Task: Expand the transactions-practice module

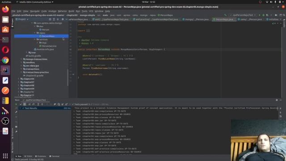Action: [21, 72]
